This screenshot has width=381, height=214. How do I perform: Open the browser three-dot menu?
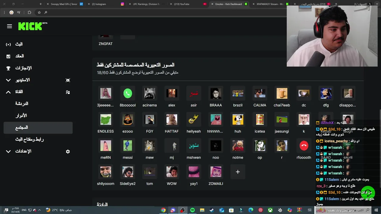(x=4, y=12)
